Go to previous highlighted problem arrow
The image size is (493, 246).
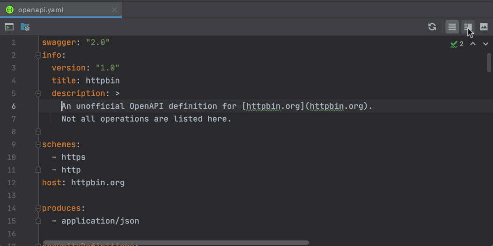(x=473, y=44)
